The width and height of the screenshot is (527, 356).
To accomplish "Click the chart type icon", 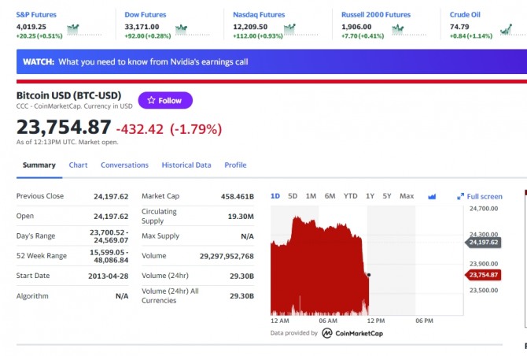I will [432, 196].
